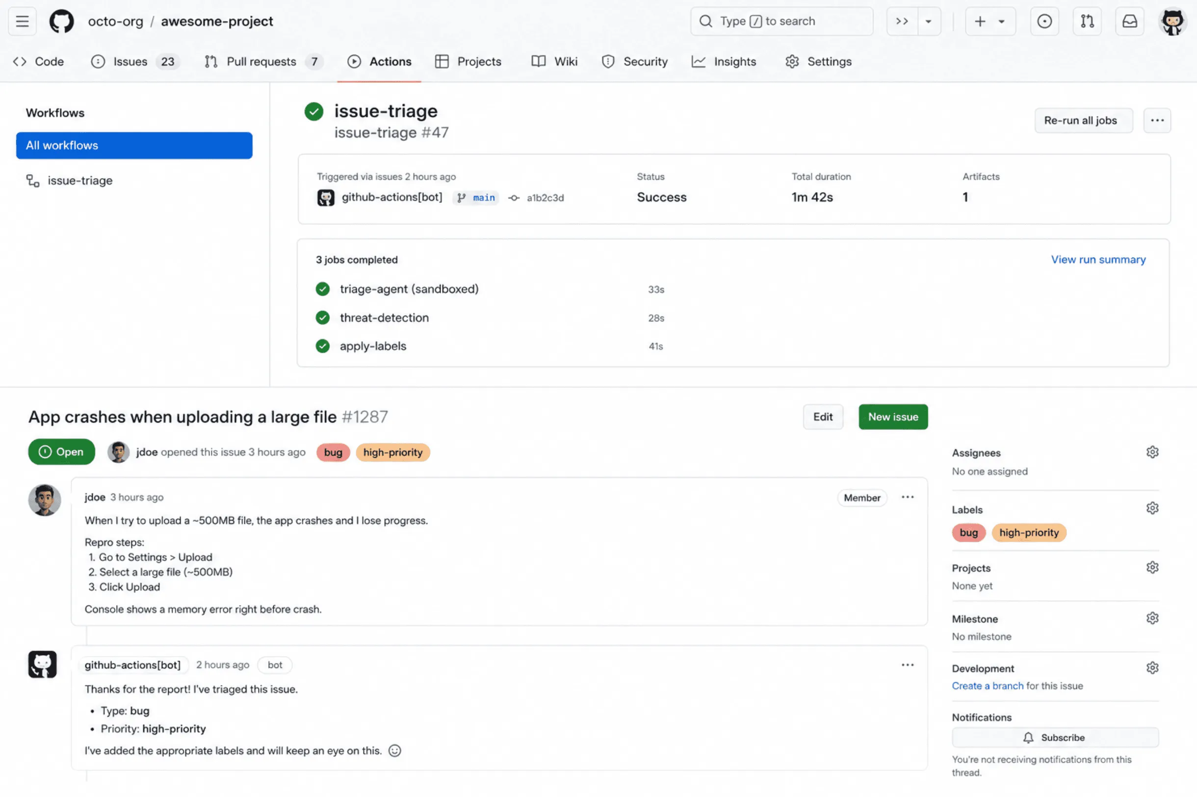Subscribe to issue notifications
The width and height of the screenshot is (1197, 797).
point(1055,738)
